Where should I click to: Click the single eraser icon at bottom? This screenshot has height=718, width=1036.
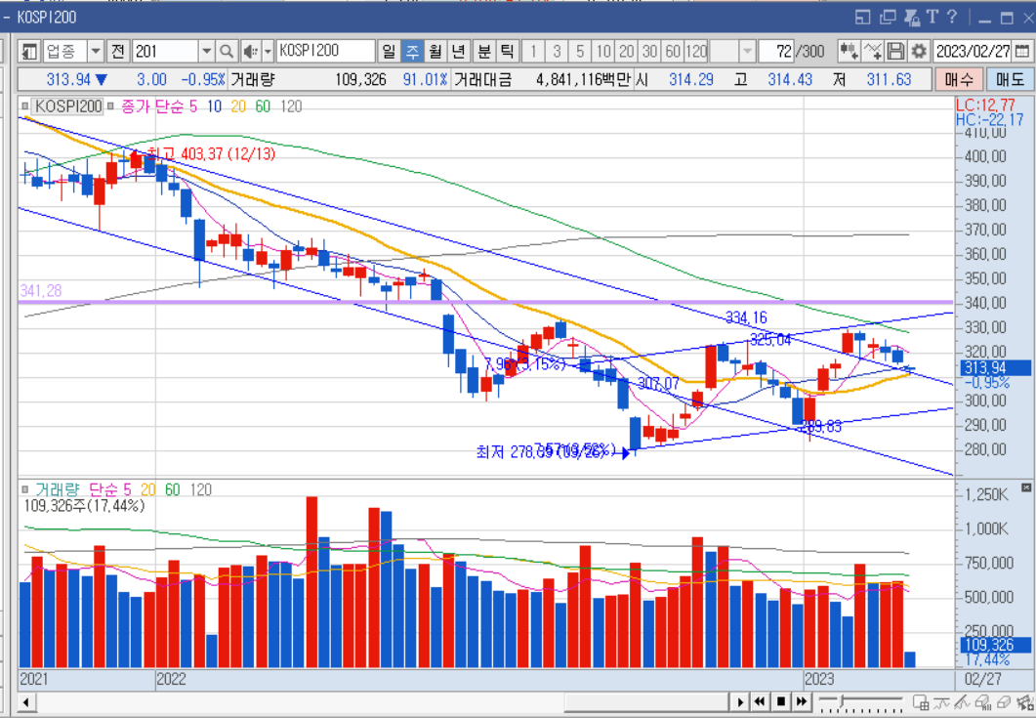click(x=1005, y=701)
